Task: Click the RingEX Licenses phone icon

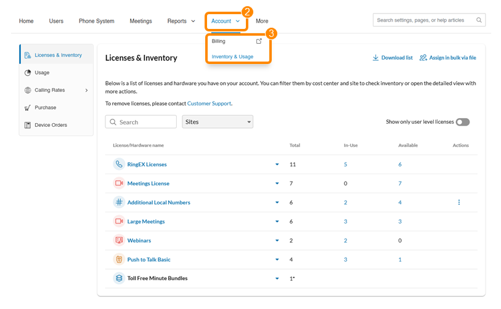Action: 119,164
